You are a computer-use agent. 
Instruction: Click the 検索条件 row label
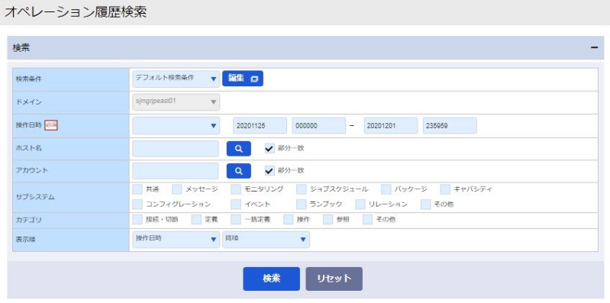click(x=28, y=79)
